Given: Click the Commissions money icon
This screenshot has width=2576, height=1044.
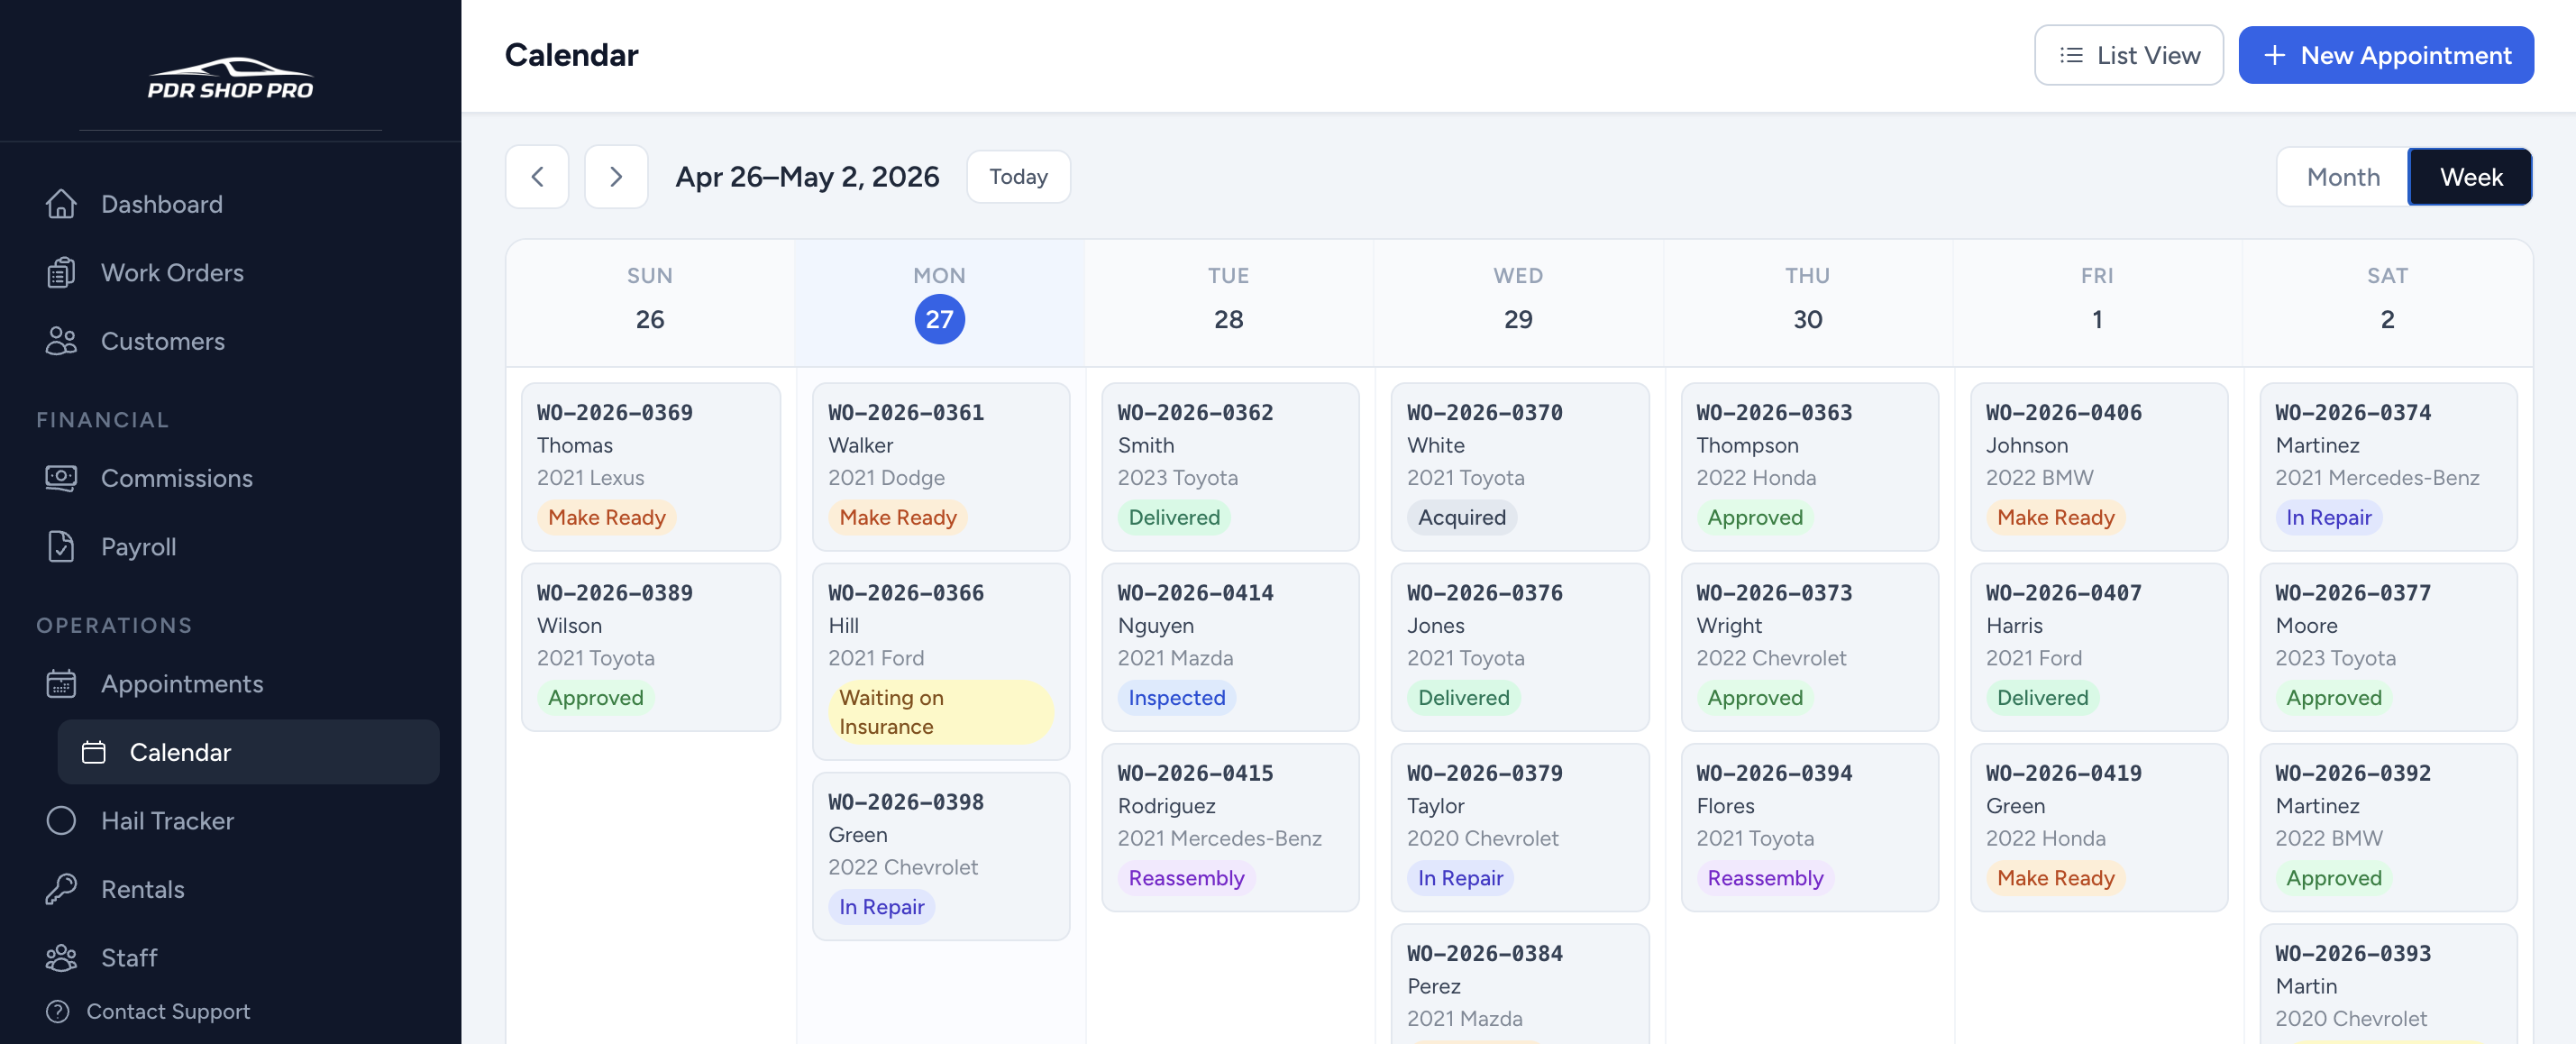Looking at the screenshot, I should (61, 478).
